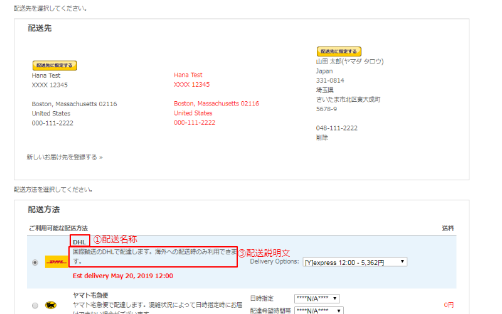Click the 削除 link under Japan address
This screenshot has width=502, height=314.
(x=322, y=138)
